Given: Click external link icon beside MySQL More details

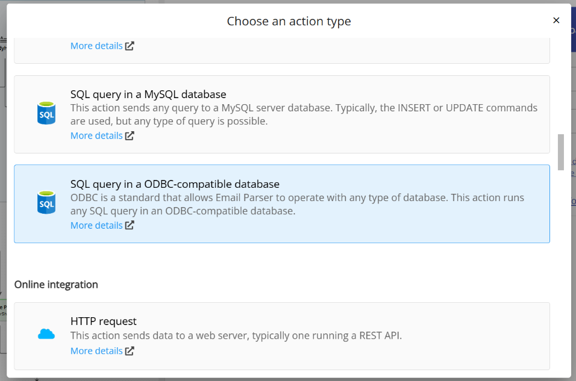Looking at the screenshot, I should click(130, 136).
